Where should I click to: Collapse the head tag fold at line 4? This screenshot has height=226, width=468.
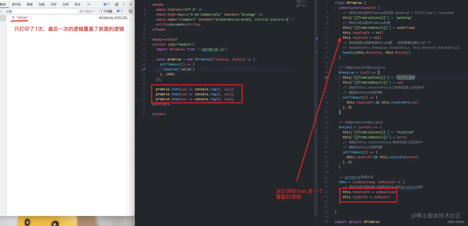149,5
